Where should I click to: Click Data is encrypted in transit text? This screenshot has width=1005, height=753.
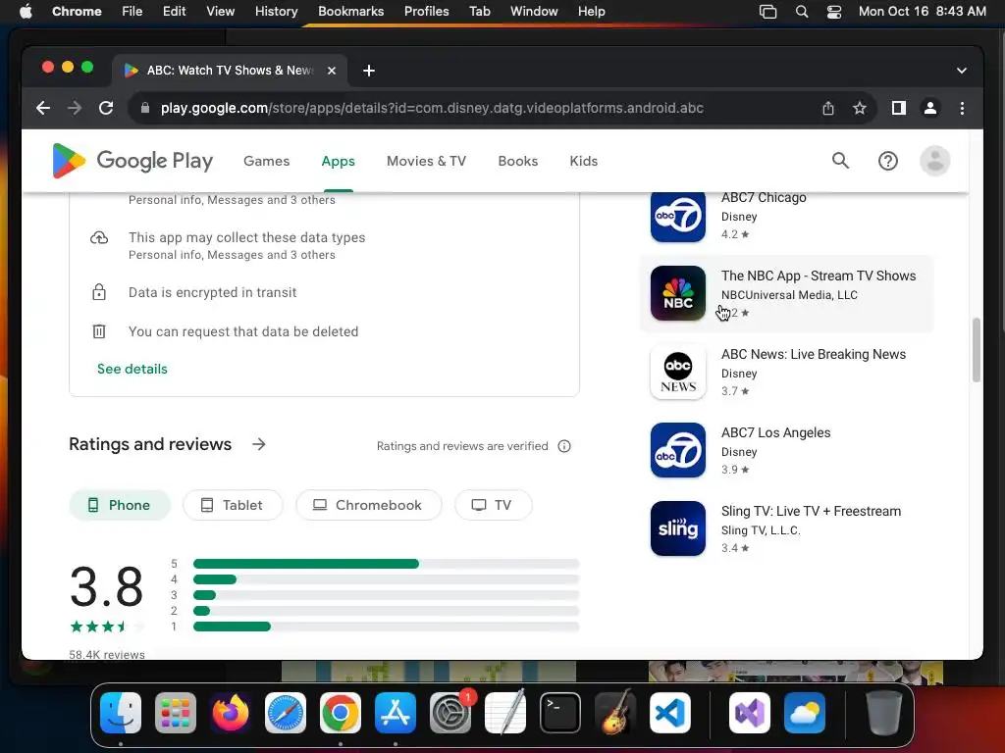(212, 292)
